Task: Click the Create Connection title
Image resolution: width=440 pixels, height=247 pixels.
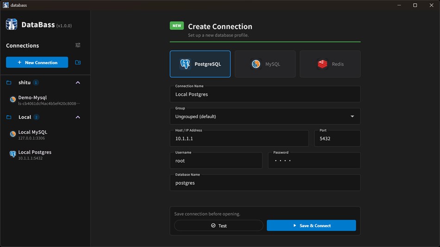Action: [x=220, y=26]
